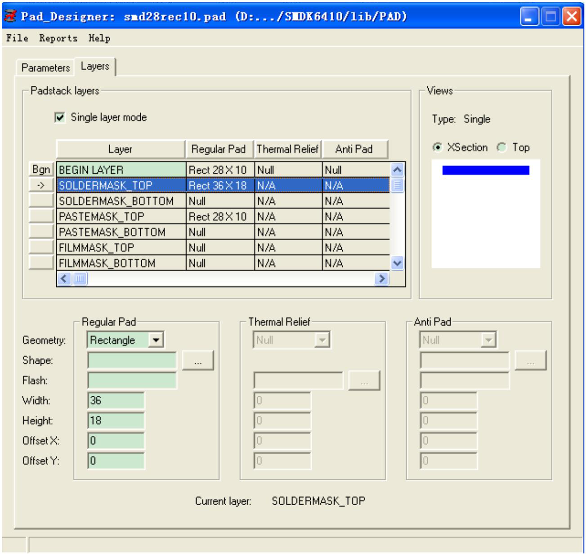Open the Thermal Relief geometry dropdown

pos(322,340)
